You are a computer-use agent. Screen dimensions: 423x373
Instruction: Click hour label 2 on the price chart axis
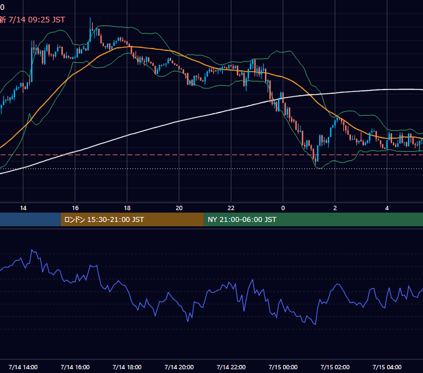point(335,208)
